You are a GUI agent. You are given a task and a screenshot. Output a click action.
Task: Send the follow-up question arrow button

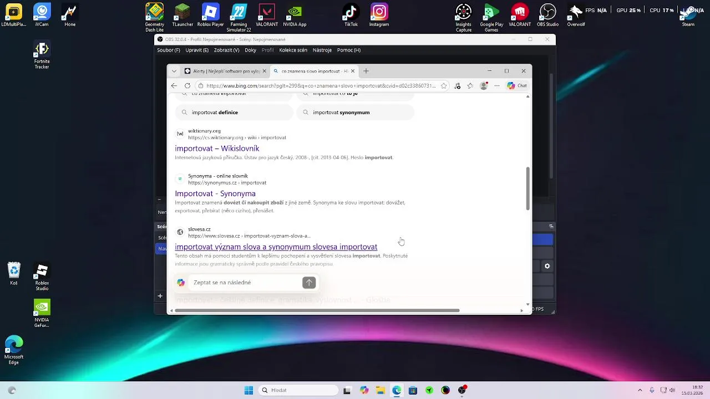tap(309, 283)
